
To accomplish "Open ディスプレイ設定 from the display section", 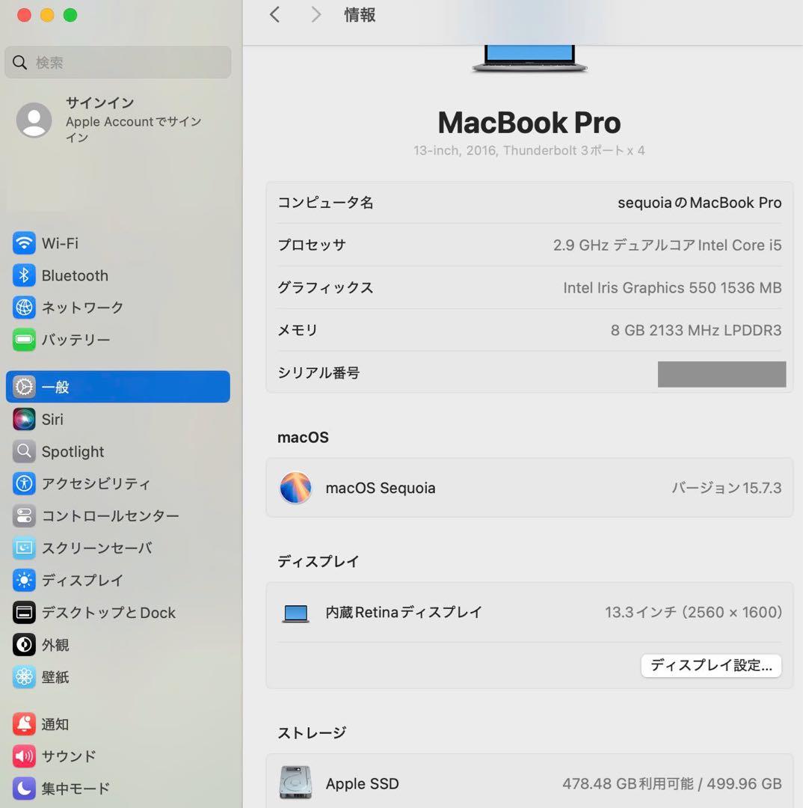I will (x=710, y=665).
